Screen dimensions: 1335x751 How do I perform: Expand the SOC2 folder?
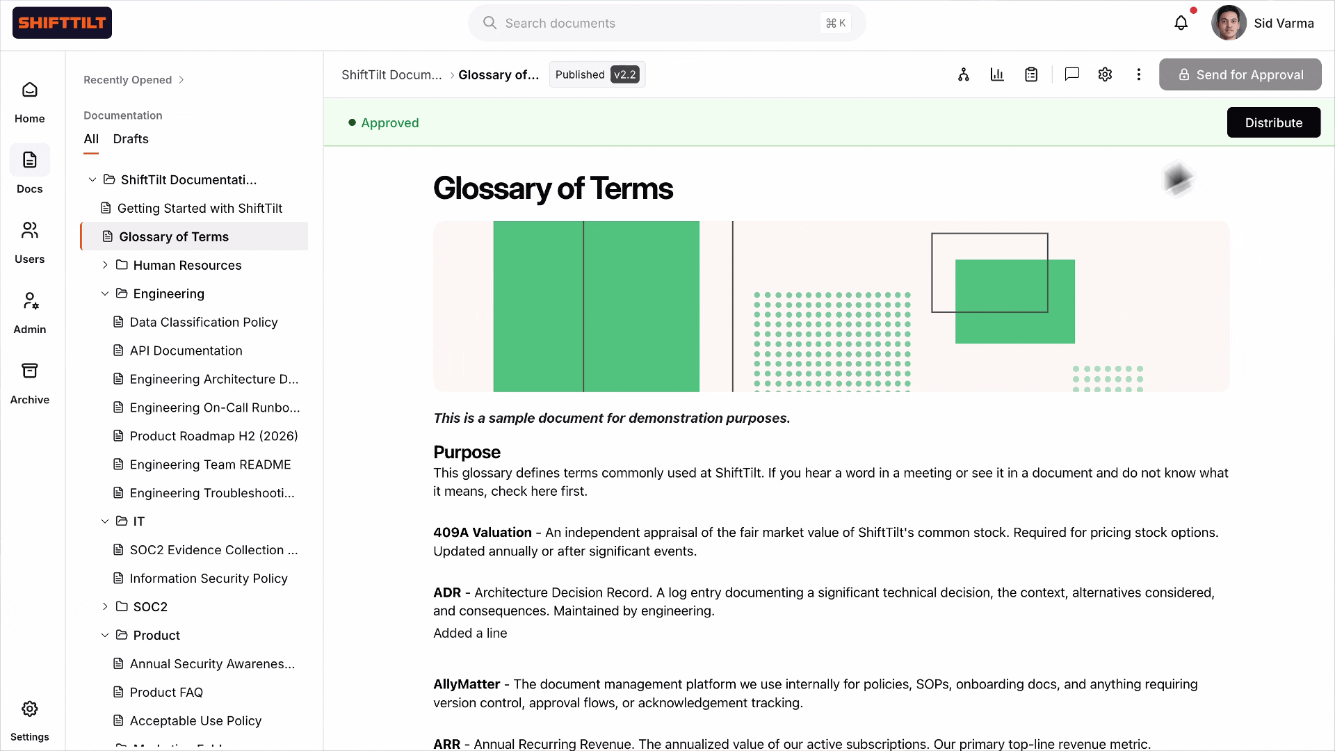click(105, 606)
